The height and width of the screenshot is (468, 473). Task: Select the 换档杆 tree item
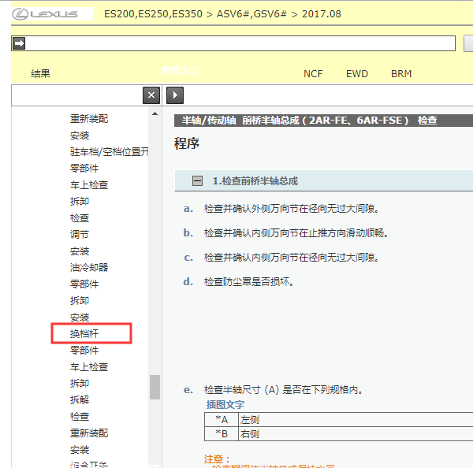coord(84,333)
